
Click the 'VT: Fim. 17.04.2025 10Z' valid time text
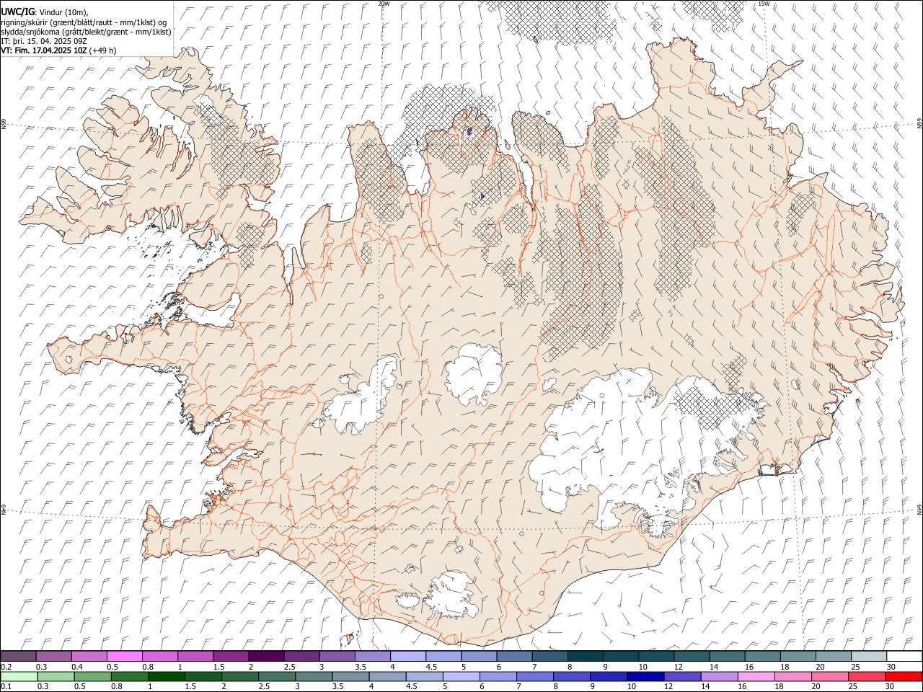44,50
